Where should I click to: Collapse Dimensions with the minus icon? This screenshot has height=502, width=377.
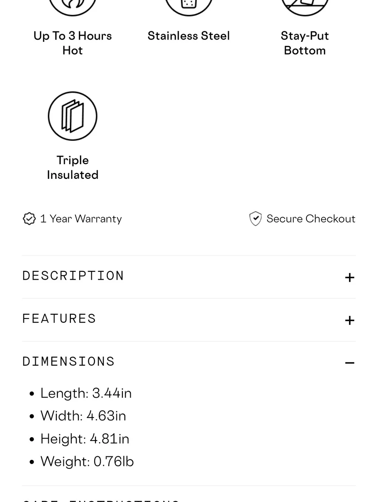(x=349, y=363)
